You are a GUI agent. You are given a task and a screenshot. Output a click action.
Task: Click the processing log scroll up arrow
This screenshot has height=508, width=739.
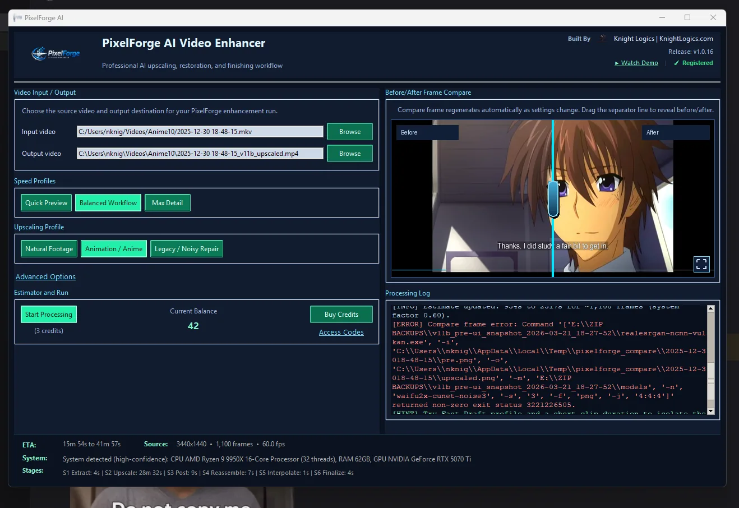[x=711, y=308]
